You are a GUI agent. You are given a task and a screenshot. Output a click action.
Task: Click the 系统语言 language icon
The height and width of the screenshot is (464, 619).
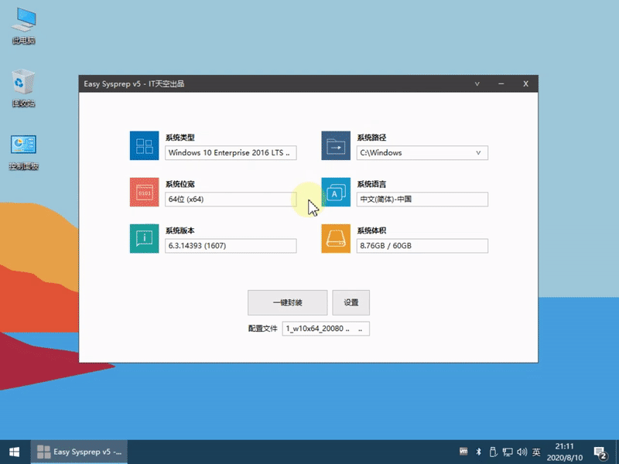click(x=336, y=192)
